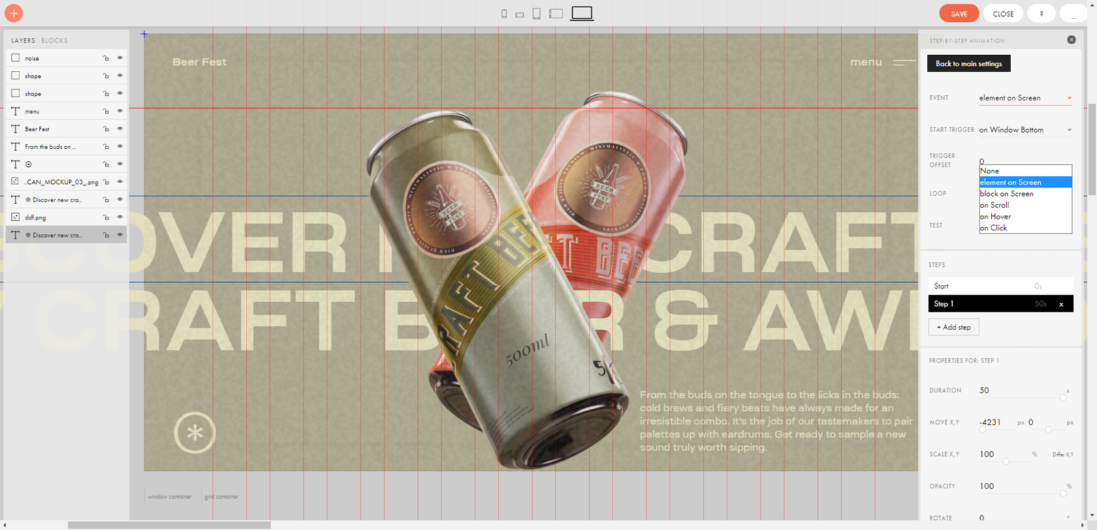1097x530 pixels.
Task: Click the hamburger lines beside menu on canvas
Action: tap(904, 63)
